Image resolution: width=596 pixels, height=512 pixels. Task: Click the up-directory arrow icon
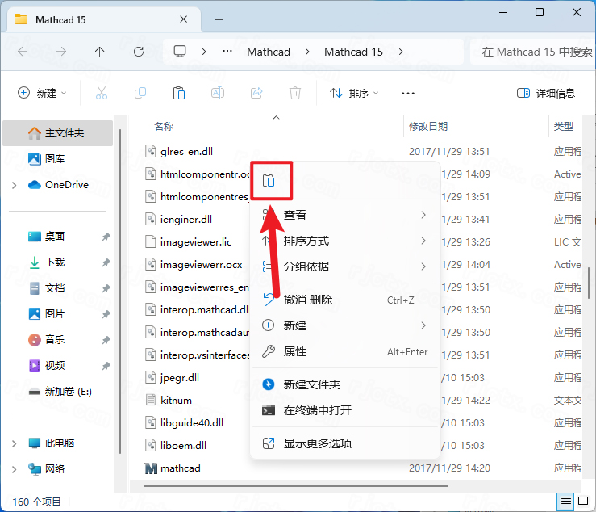pyautogui.click(x=99, y=52)
